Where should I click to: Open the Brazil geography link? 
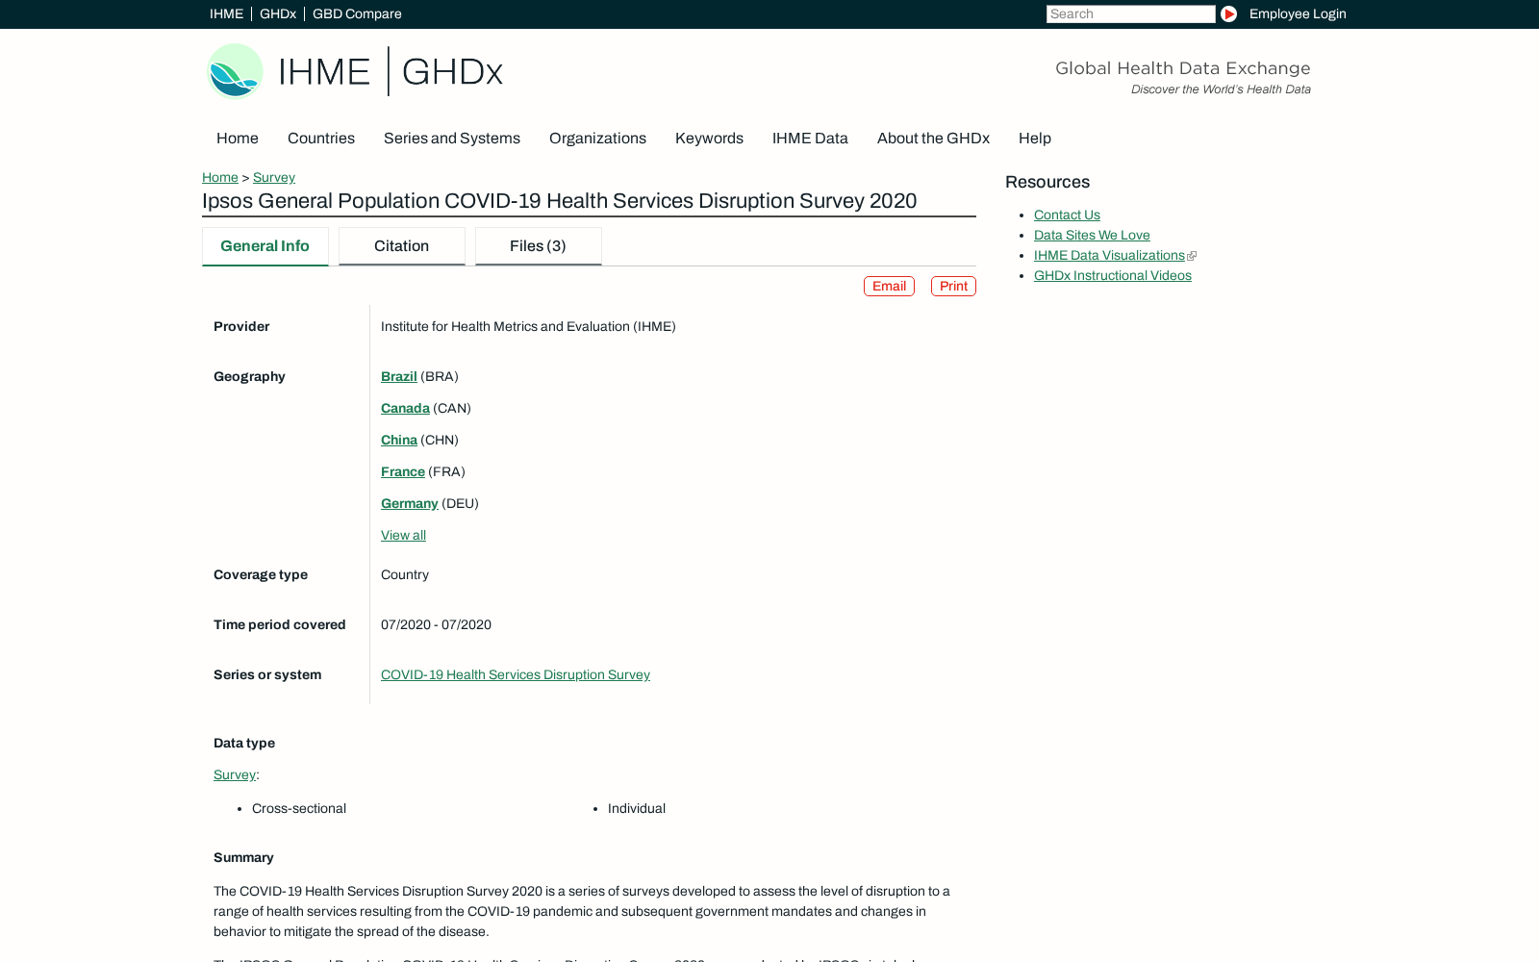tap(399, 377)
